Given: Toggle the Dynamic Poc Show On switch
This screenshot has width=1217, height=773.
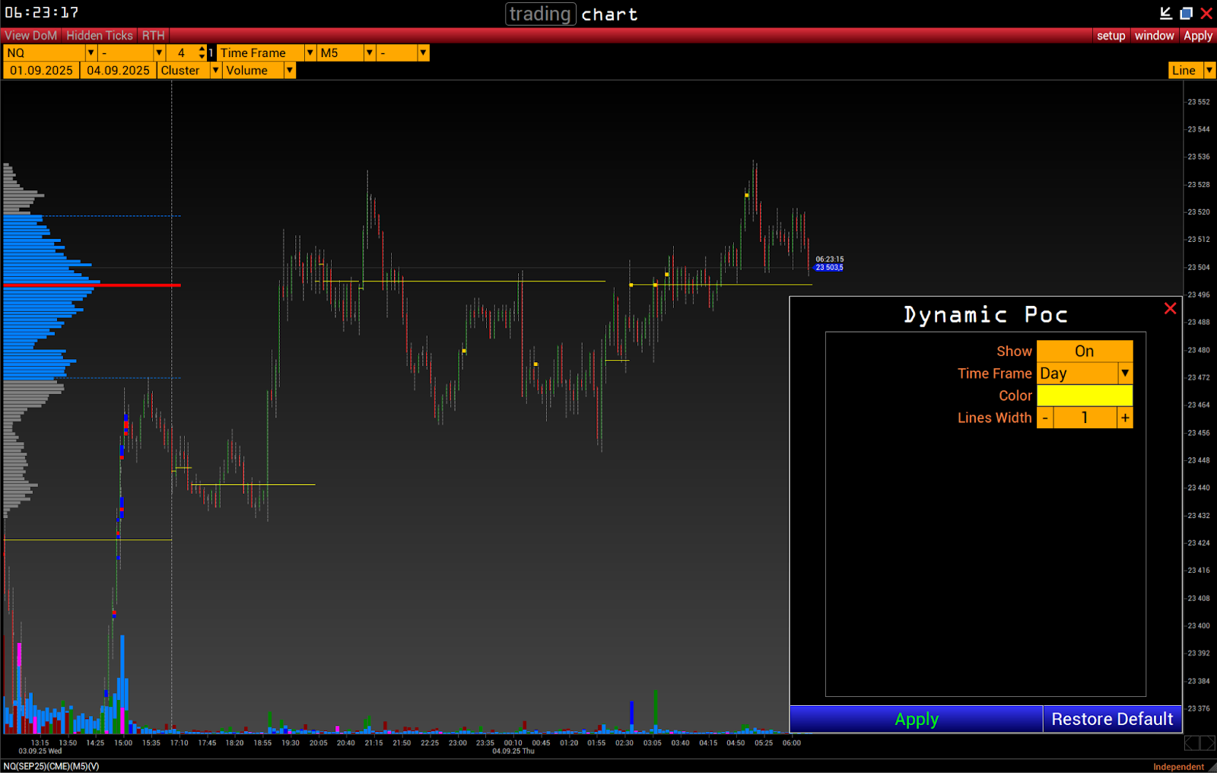Looking at the screenshot, I should click(x=1084, y=352).
